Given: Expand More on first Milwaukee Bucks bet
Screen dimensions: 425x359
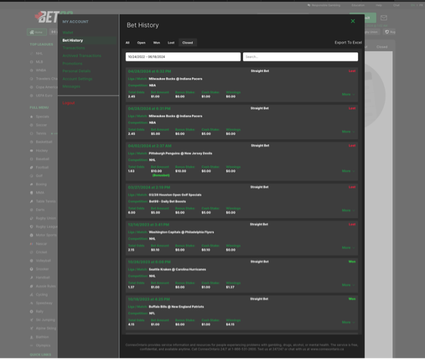Looking at the screenshot, I should 347,95.
